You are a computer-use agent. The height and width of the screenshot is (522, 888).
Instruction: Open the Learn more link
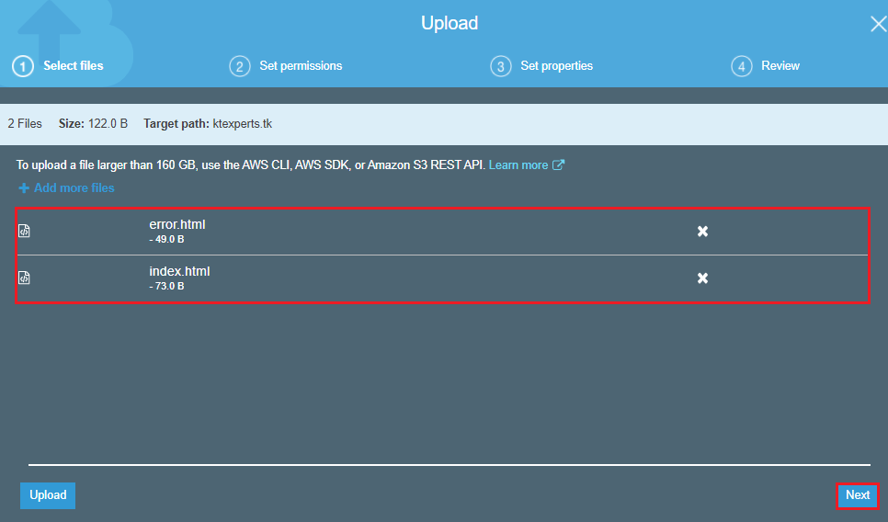[518, 165]
